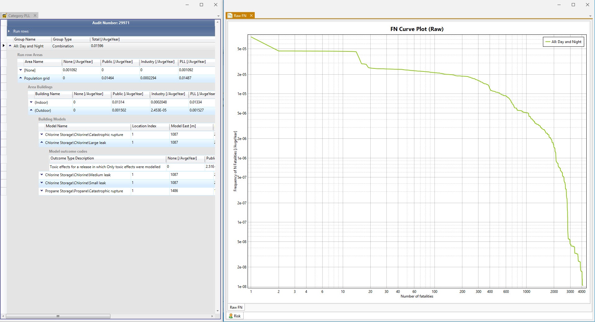Click the Category PLL tab document icon
Image resolution: width=595 pixels, height=322 pixels.
point(4,15)
